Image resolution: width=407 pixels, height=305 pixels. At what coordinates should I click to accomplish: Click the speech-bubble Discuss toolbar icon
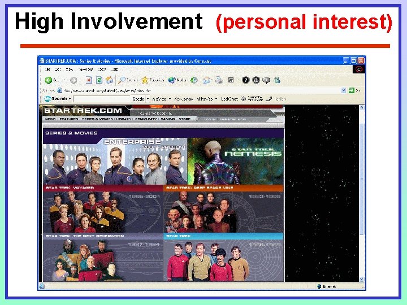coord(266,80)
